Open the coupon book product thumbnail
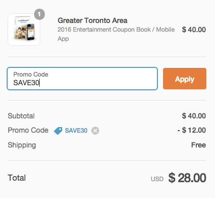Screen dimensions: 215x198 click(x=24, y=30)
